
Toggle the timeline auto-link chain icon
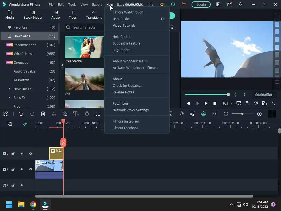pyautogui.click(x=25, y=124)
